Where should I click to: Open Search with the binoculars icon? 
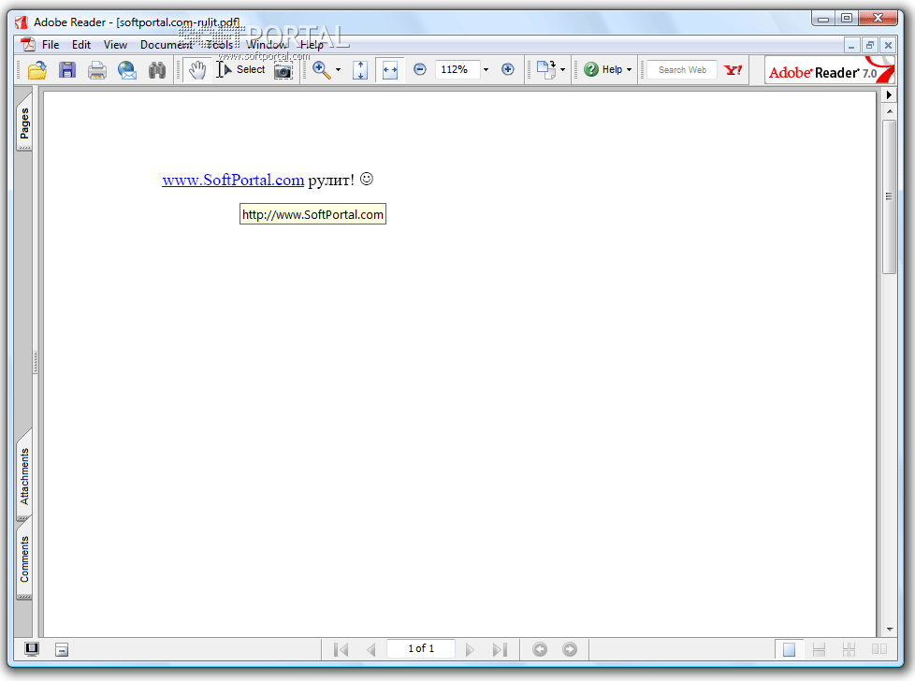point(156,70)
